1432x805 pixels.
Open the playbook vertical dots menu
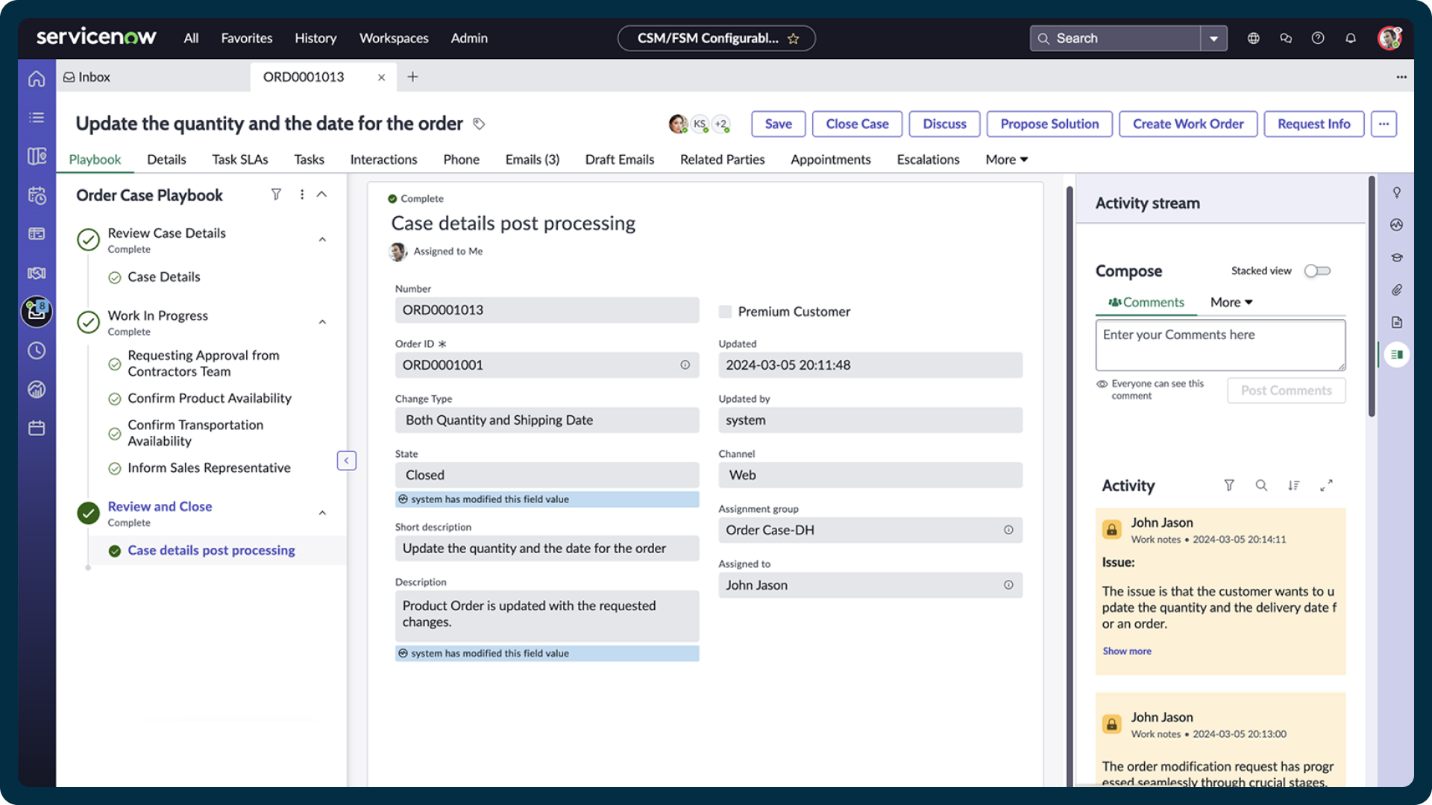302,195
